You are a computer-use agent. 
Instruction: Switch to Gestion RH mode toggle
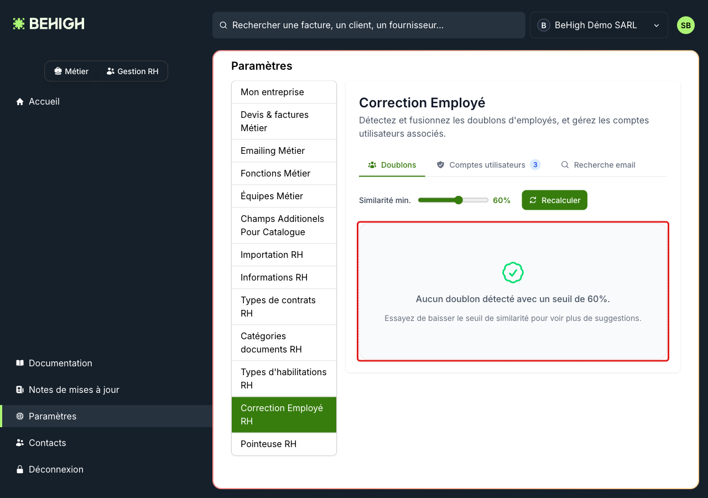[x=133, y=71]
